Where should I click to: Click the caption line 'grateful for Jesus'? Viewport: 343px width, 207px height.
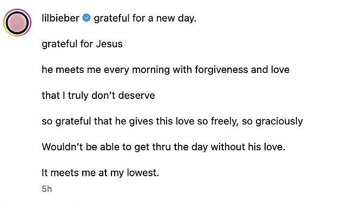[x=82, y=44]
